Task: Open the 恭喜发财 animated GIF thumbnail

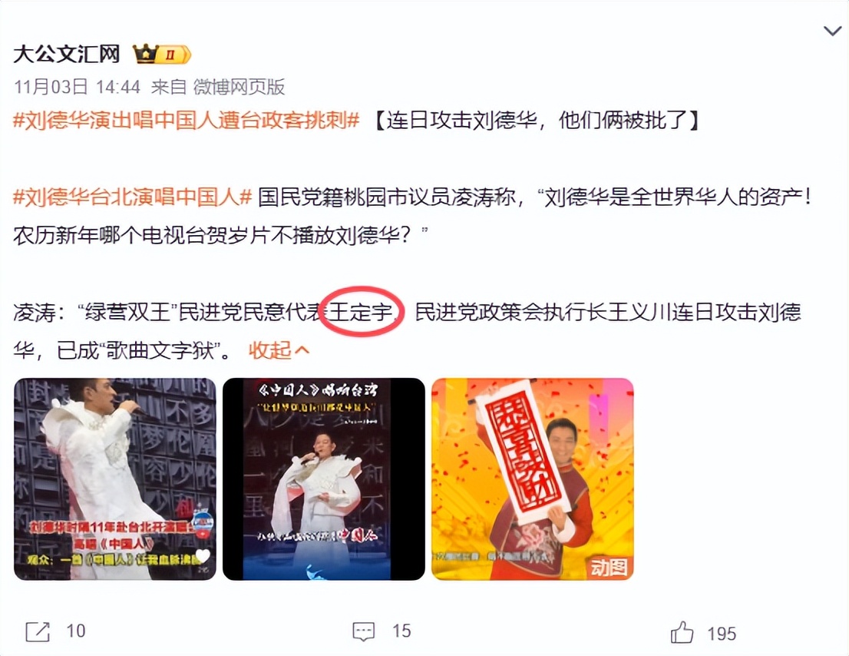Action: tap(532, 479)
